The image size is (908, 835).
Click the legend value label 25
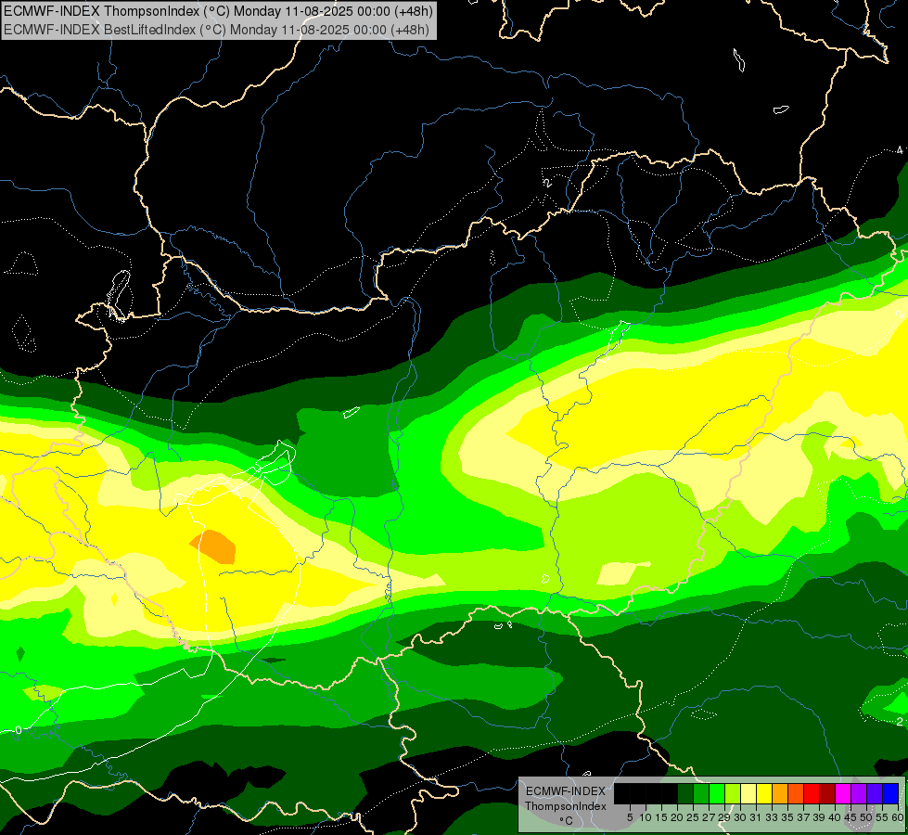(693, 817)
